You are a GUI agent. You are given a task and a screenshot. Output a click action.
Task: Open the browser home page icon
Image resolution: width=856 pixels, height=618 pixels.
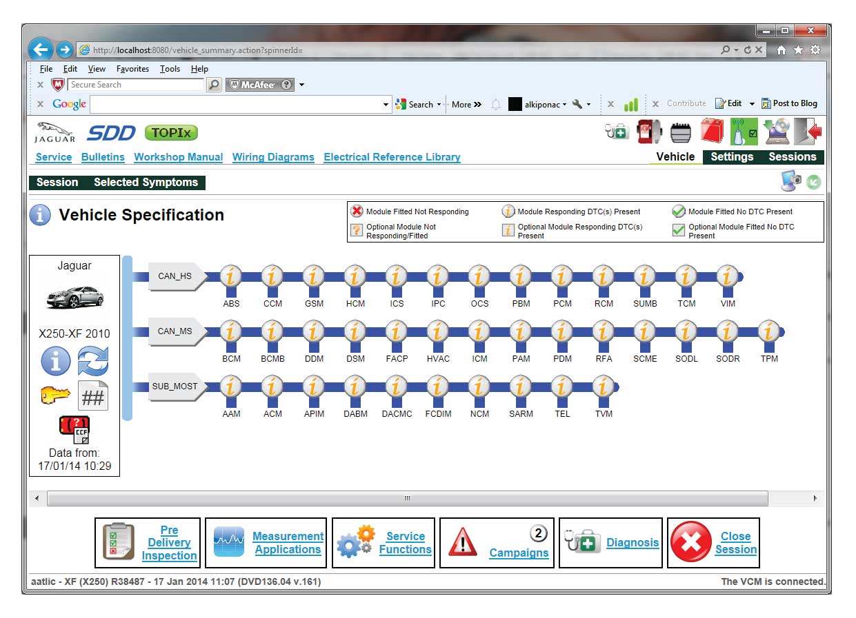[782, 50]
